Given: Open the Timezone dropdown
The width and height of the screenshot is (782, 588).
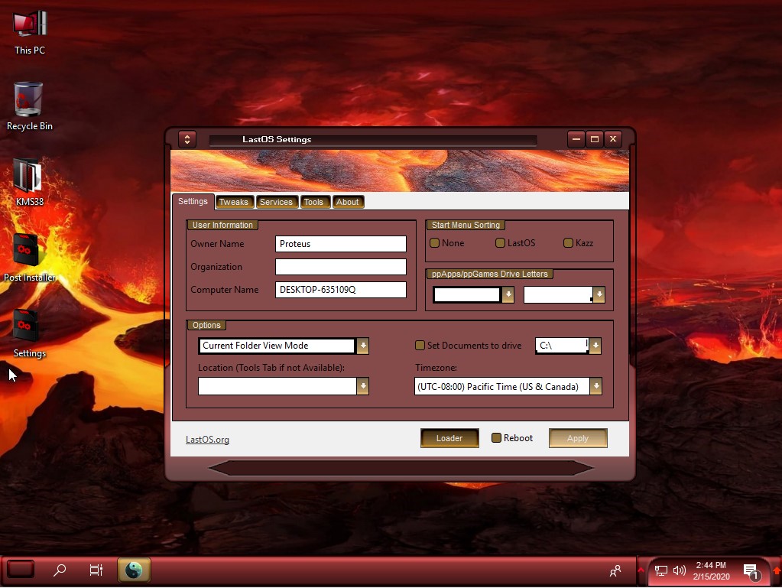Looking at the screenshot, I should 595,386.
